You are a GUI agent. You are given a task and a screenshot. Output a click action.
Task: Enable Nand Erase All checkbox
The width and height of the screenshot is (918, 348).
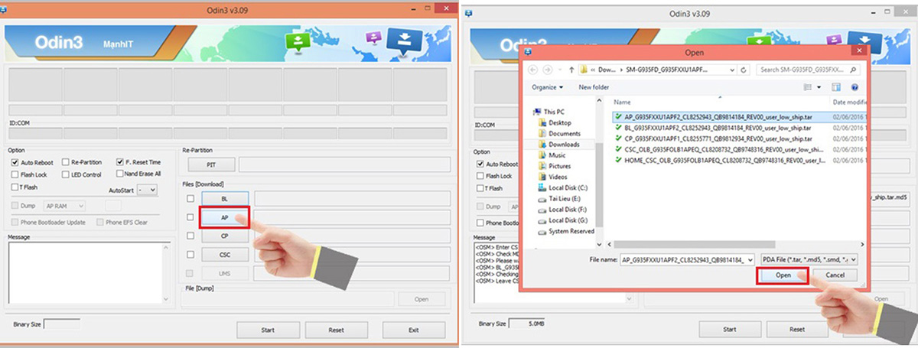[x=120, y=174]
